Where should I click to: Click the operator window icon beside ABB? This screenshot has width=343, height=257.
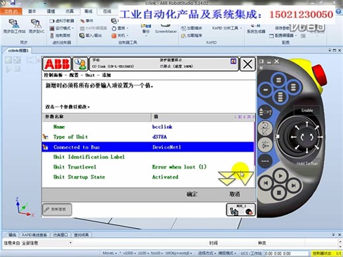point(80,64)
